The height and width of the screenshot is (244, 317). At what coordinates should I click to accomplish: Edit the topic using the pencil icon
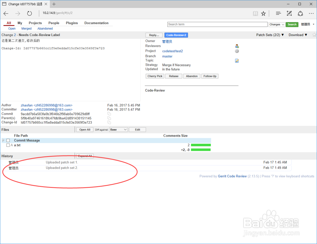pyautogui.click(x=237, y=60)
